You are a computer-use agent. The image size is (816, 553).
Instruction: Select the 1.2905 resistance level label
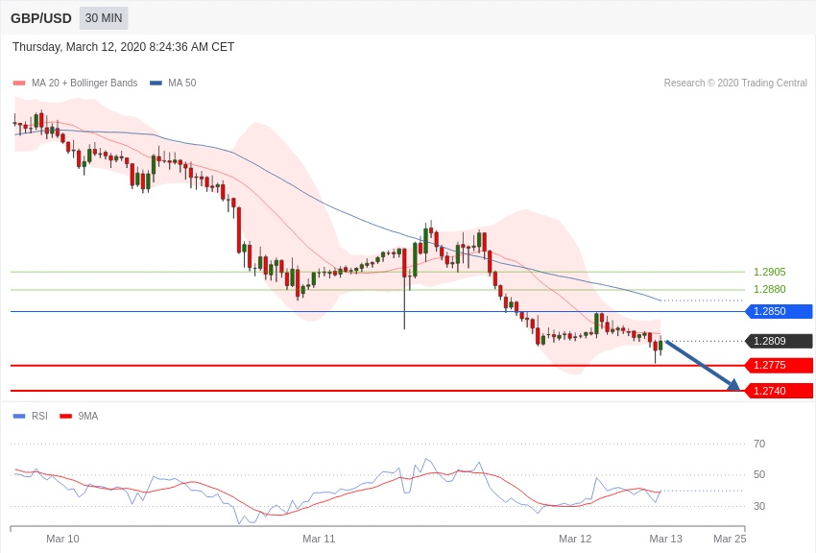(769, 272)
